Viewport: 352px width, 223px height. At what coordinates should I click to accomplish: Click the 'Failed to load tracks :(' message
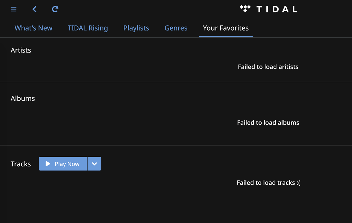pyautogui.click(x=268, y=183)
